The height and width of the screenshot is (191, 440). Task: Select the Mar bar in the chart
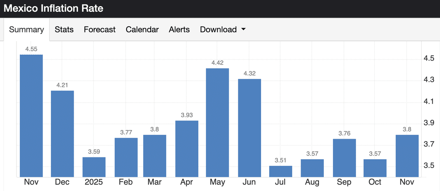[155, 156]
